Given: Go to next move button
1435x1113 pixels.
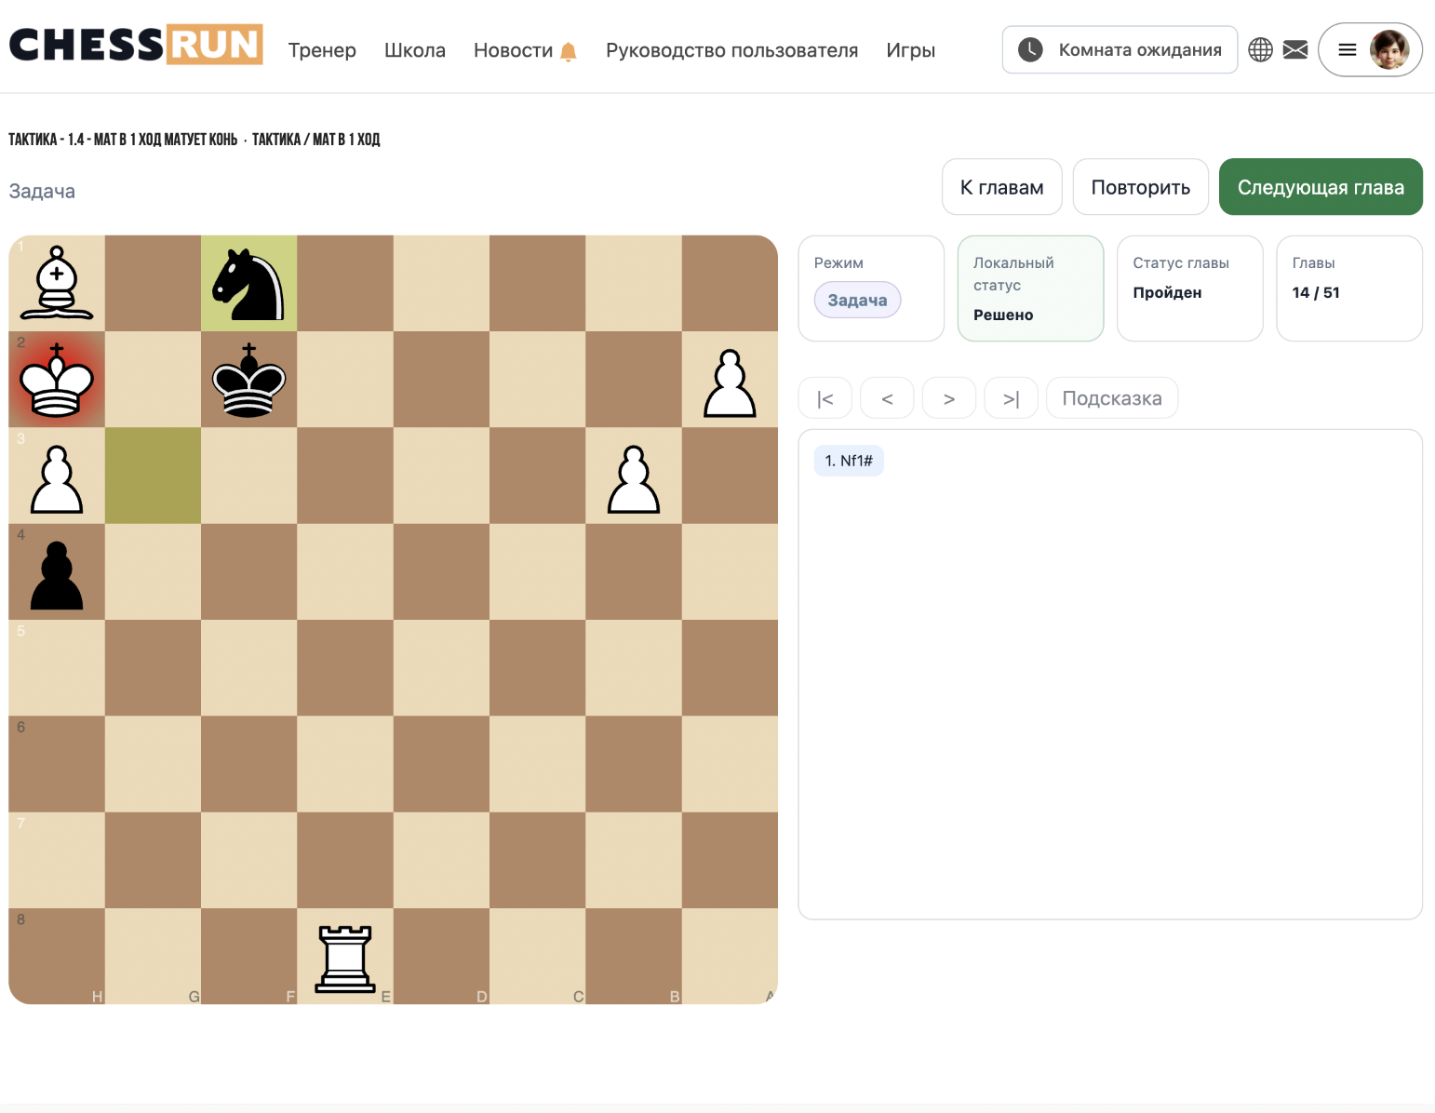Looking at the screenshot, I should pos(949,398).
